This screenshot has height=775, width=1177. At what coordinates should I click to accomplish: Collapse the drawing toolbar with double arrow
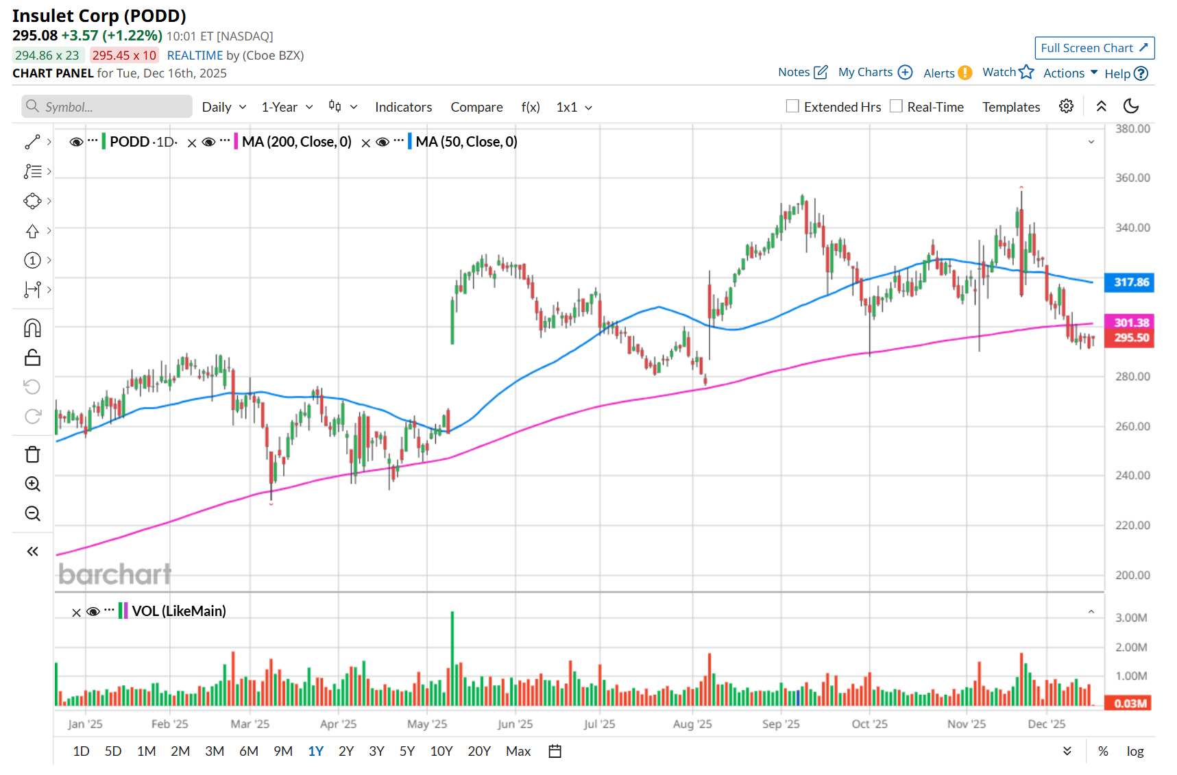(x=32, y=552)
